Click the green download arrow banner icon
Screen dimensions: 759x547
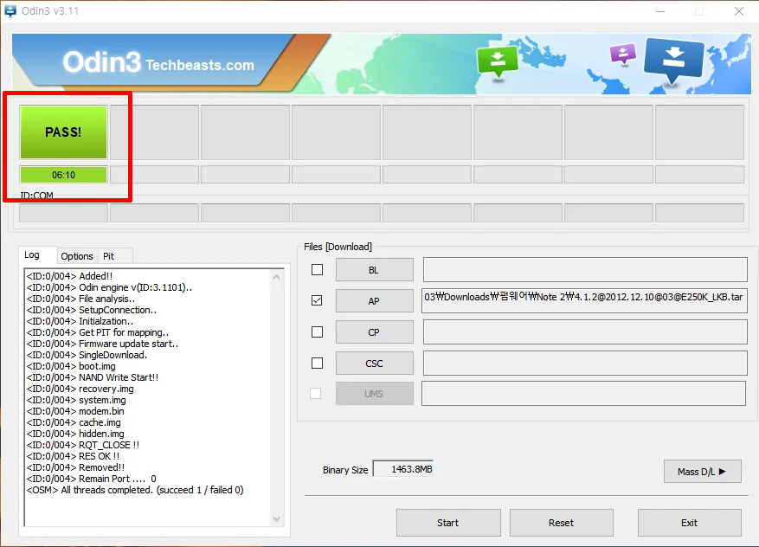click(497, 62)
